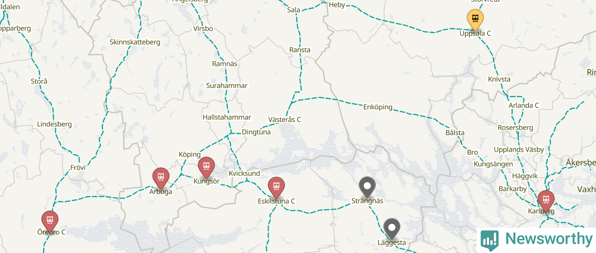
Task: Click the Lindesberg station label
Action: (x=54, y=124)
